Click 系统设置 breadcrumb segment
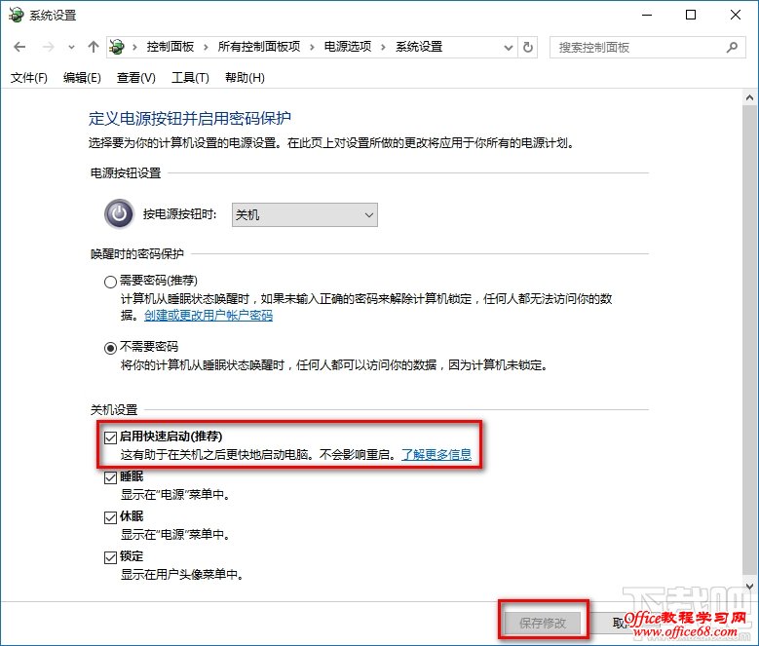This screenshot has width=759, height=646. pyautogui.click(x=419, y=47)
